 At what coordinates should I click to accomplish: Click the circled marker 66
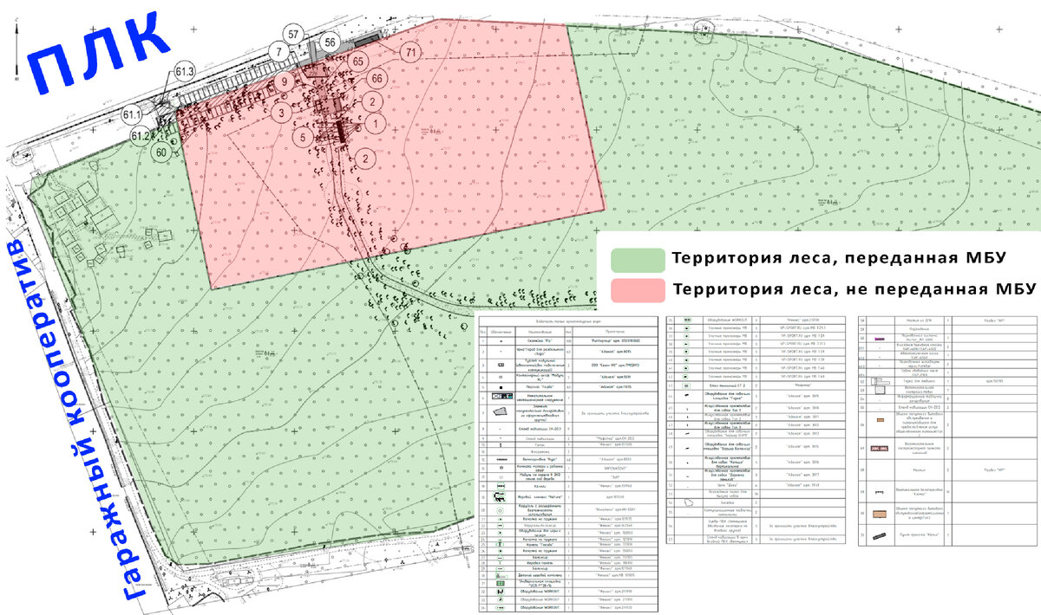(376, 79)
